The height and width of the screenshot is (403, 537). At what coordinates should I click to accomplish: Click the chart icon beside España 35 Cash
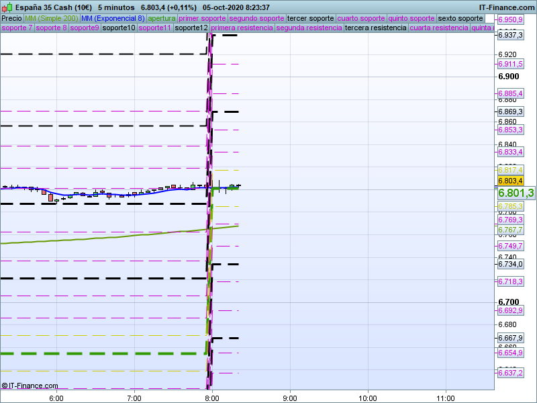click(x=5, y=7)
